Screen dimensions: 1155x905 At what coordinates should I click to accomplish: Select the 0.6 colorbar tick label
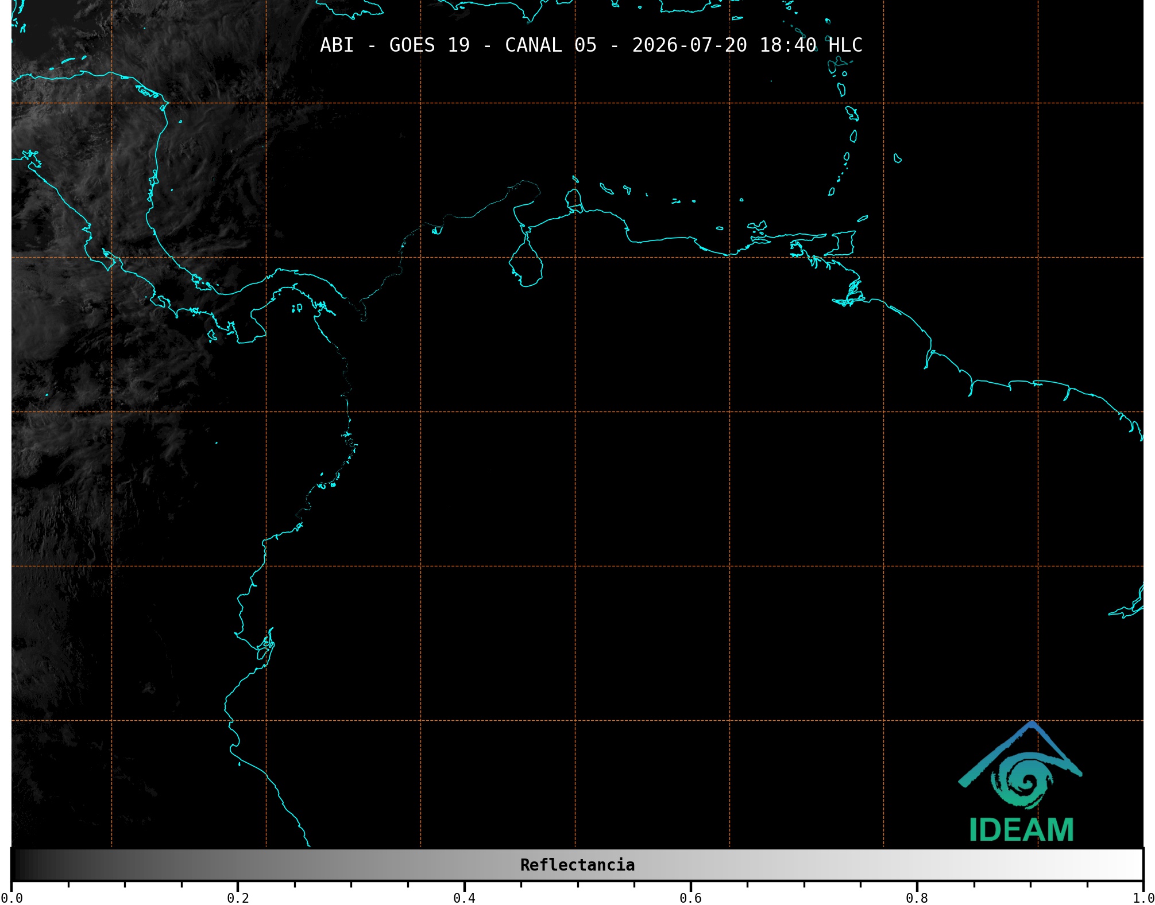(x=690, y=898)
